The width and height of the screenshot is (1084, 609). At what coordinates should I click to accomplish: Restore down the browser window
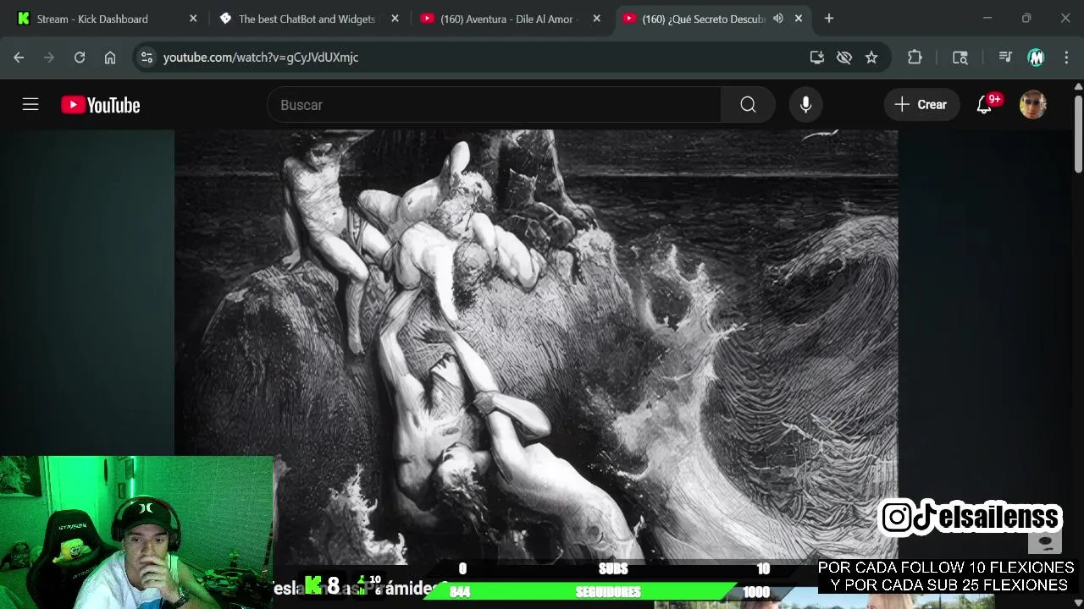pos(1026,19)
